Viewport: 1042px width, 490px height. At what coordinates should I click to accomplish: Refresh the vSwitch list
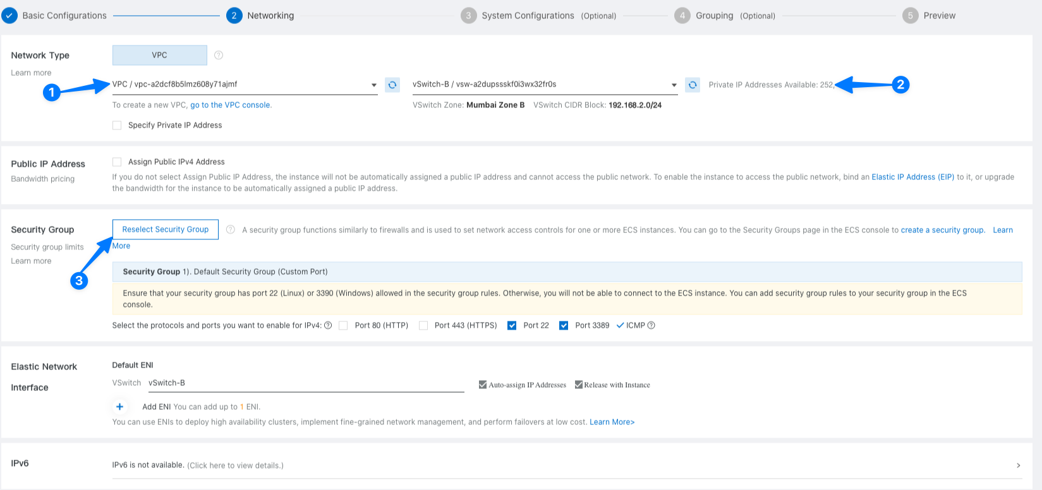(693, 85)
